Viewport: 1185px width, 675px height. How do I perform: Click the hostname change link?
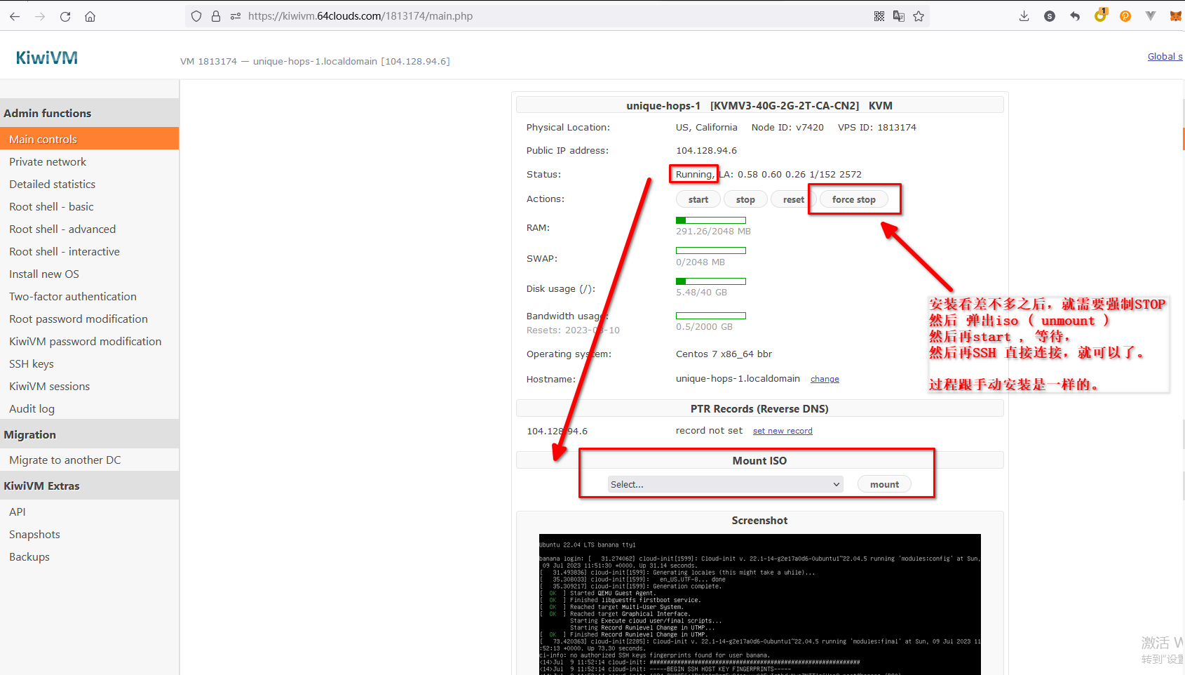pyautogui.click(x=825, y=379)
